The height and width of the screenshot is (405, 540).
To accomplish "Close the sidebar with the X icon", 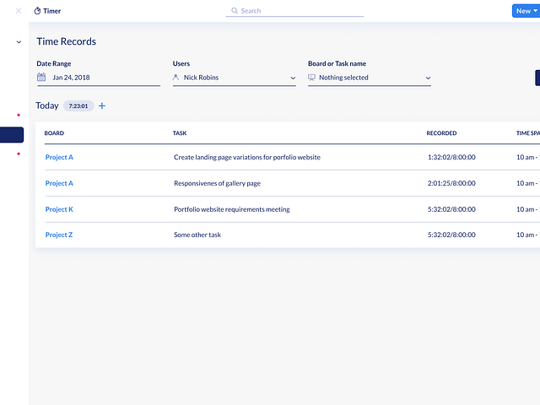I will click(x=19, y=11).
